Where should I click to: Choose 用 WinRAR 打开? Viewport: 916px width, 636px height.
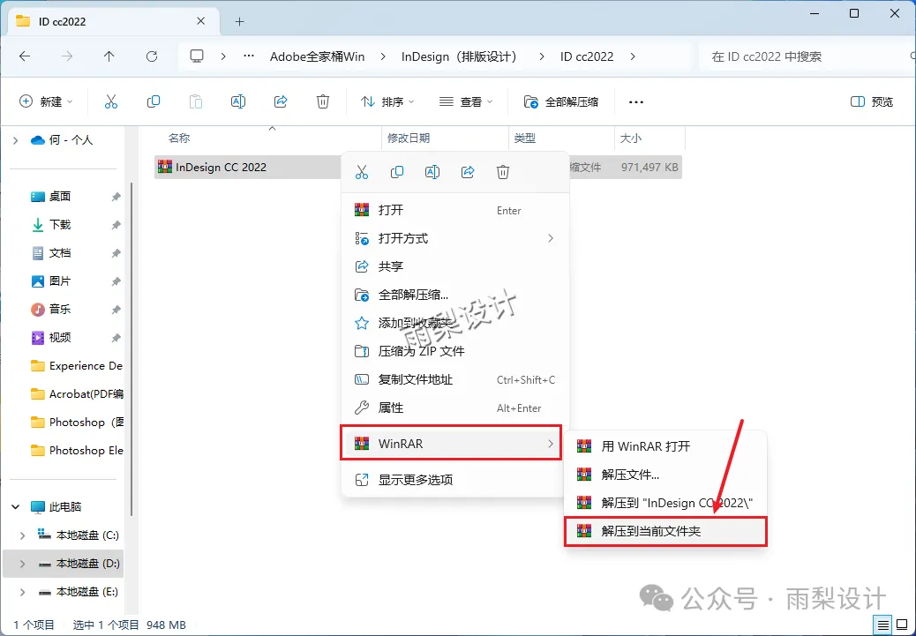click(665, 446)
